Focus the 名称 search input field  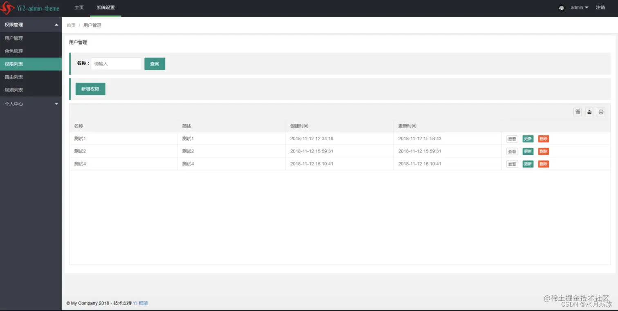point(116,64)
